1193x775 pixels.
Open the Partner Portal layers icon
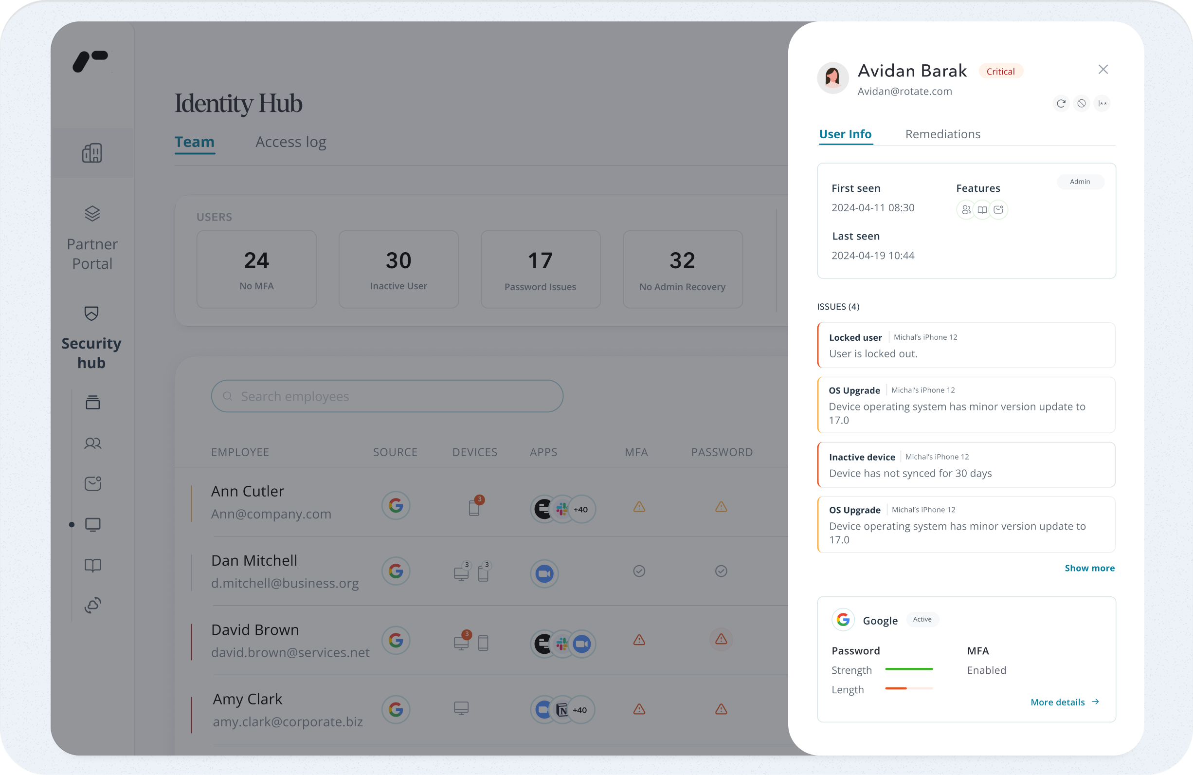pos(92,214)
